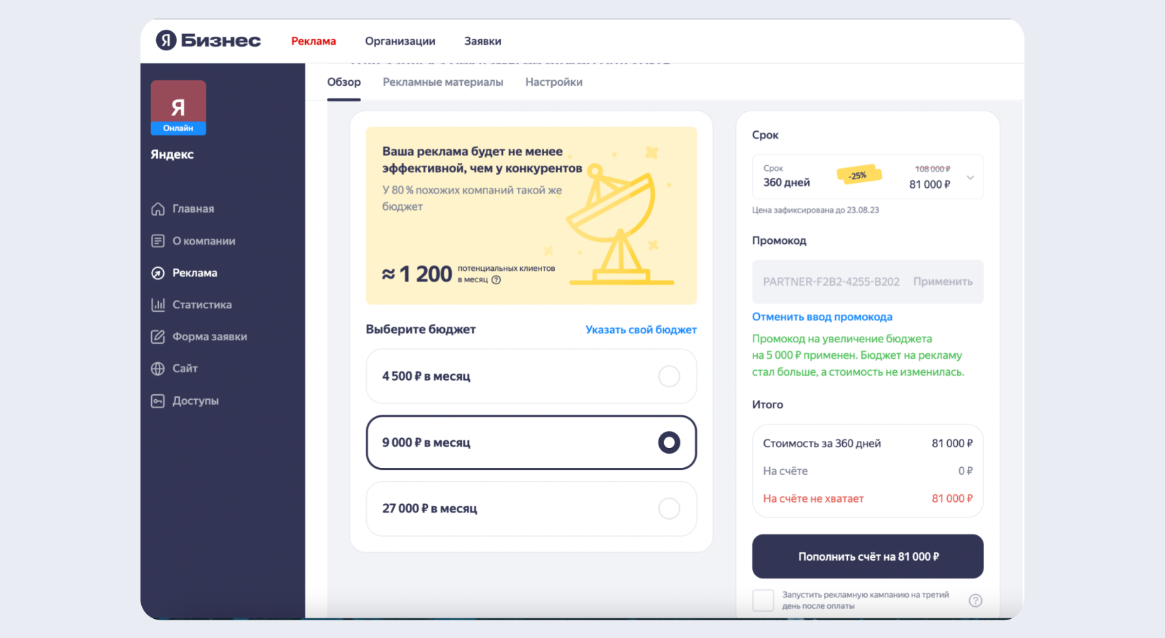Screen dimensions: 1165x638
Task: Click the Доступы key icon
Action: pyautogui.click(x=158, y=401)
